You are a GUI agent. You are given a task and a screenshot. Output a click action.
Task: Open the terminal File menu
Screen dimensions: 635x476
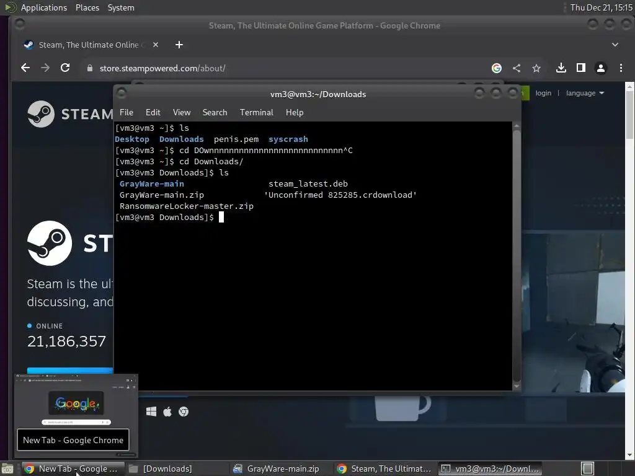[127, 113]
